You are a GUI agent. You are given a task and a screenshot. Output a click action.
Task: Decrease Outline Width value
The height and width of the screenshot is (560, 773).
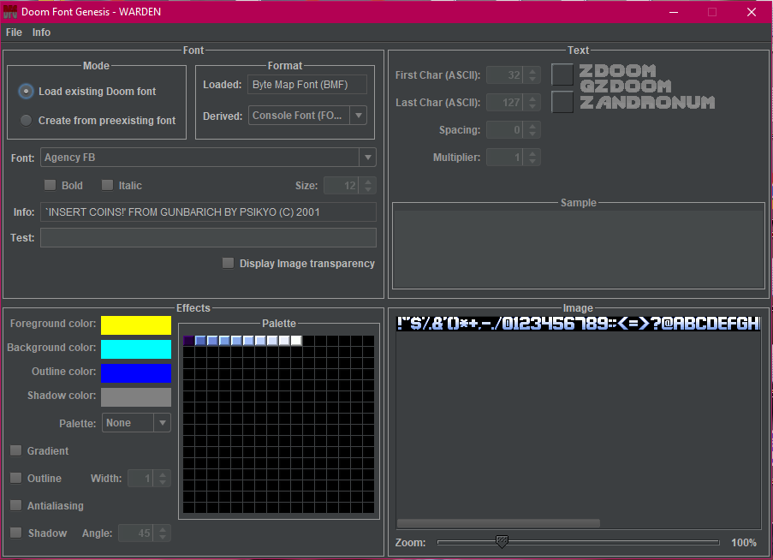tap(163, 483)
